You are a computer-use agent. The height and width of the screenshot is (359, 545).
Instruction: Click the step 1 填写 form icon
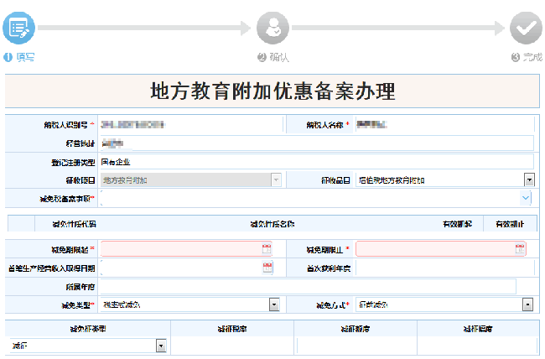coord(18,29)
